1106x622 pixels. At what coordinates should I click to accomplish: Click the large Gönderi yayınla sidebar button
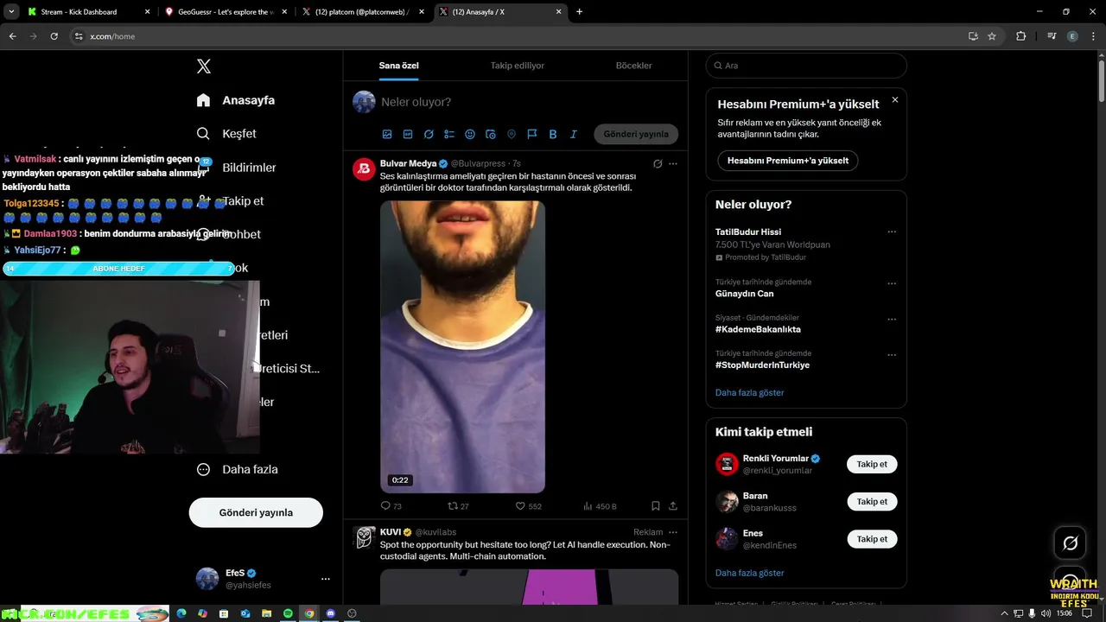pyautogui.click(x=256, y=512)
